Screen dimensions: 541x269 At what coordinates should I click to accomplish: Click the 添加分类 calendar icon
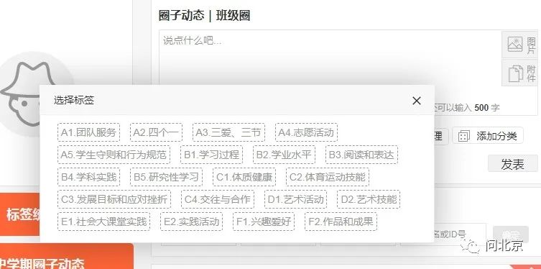(x=464, y=136)
